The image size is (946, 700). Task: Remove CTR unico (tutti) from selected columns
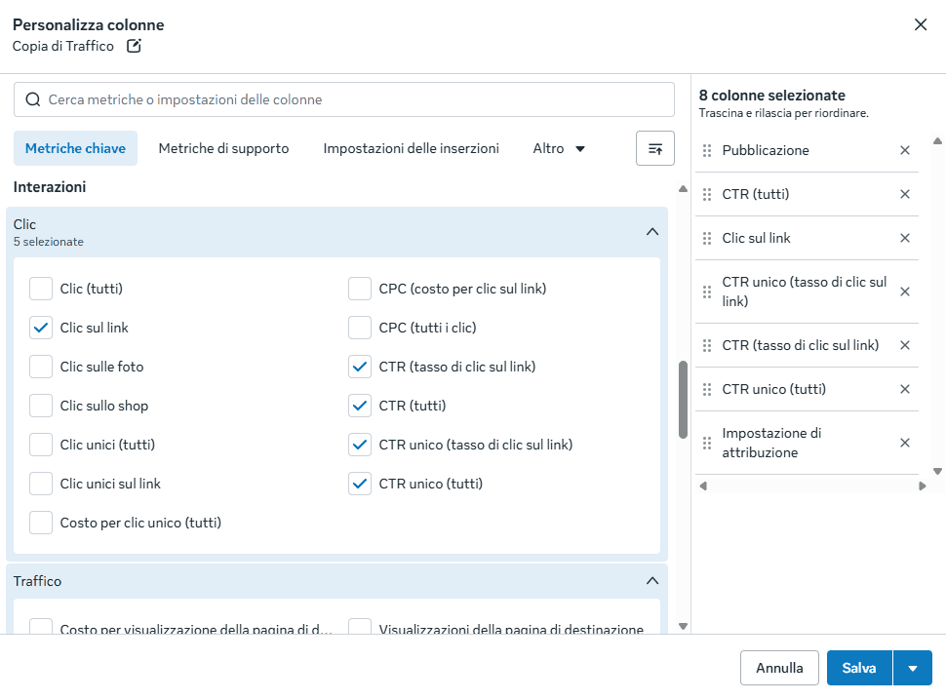pyautogui.click(x=905, y=390)
